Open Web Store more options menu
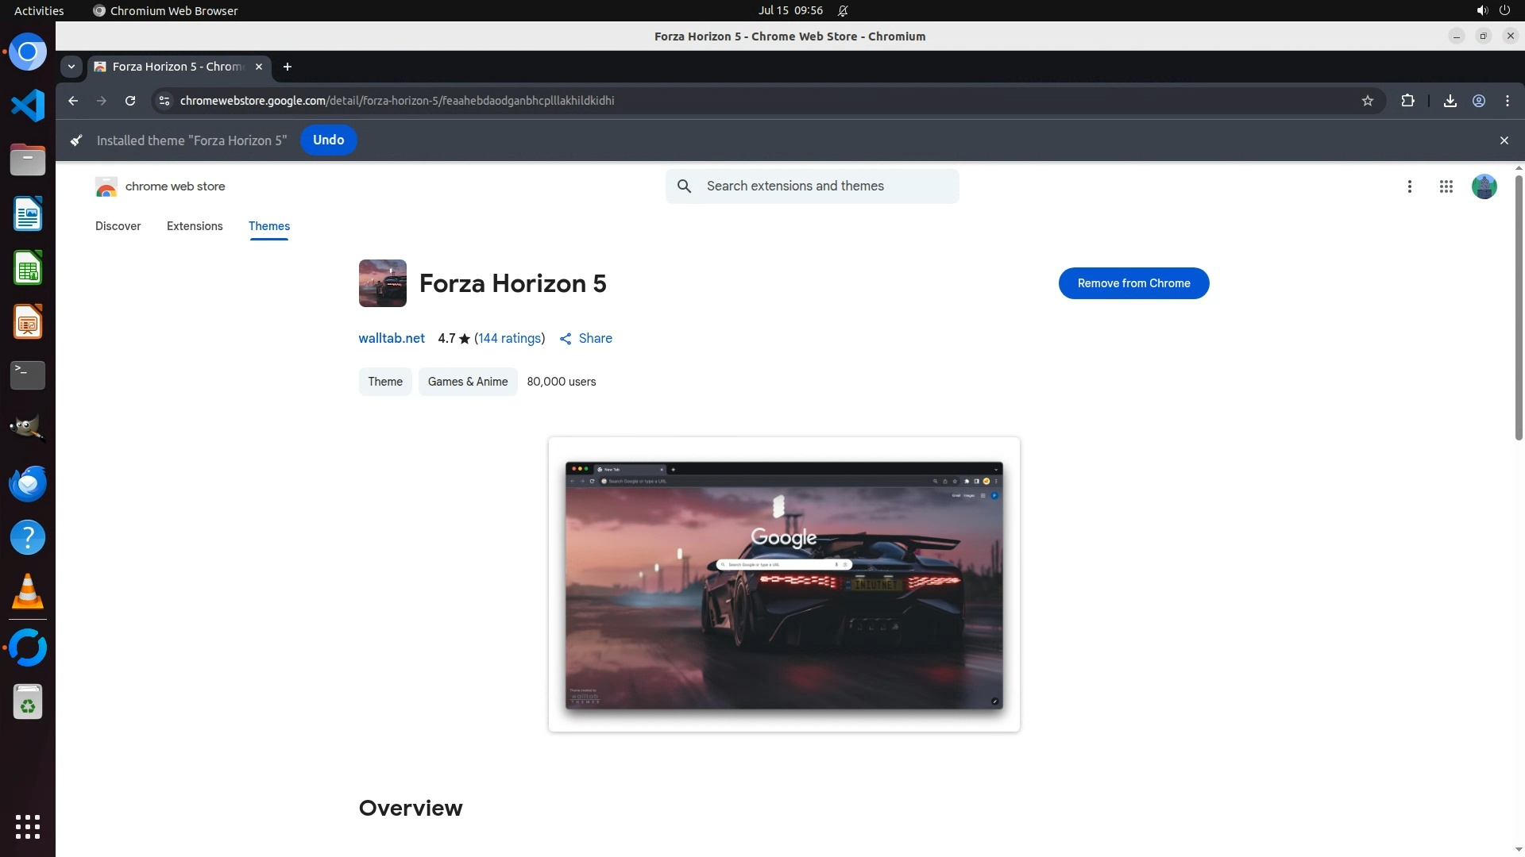Viewport: 1525px width, 857px height. (1409, 186)
